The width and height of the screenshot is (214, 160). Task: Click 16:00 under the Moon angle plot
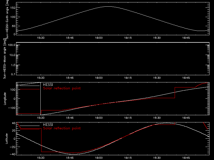[99, 78]
